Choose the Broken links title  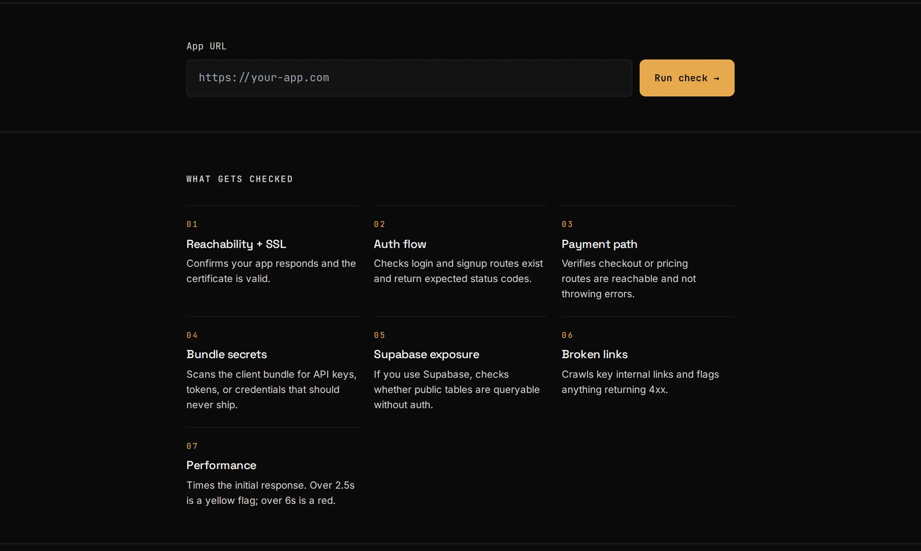pyautogui.click(x=595, y=355)
